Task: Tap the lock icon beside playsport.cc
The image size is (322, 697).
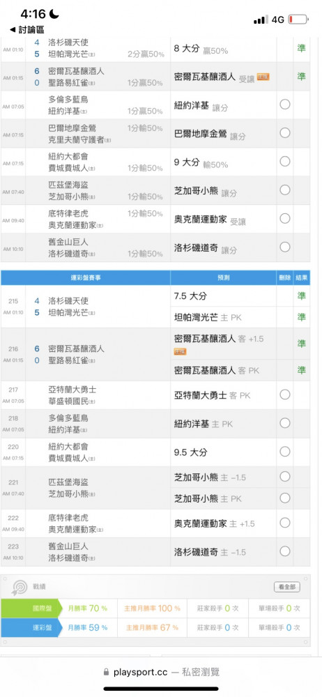Action: 106,672
